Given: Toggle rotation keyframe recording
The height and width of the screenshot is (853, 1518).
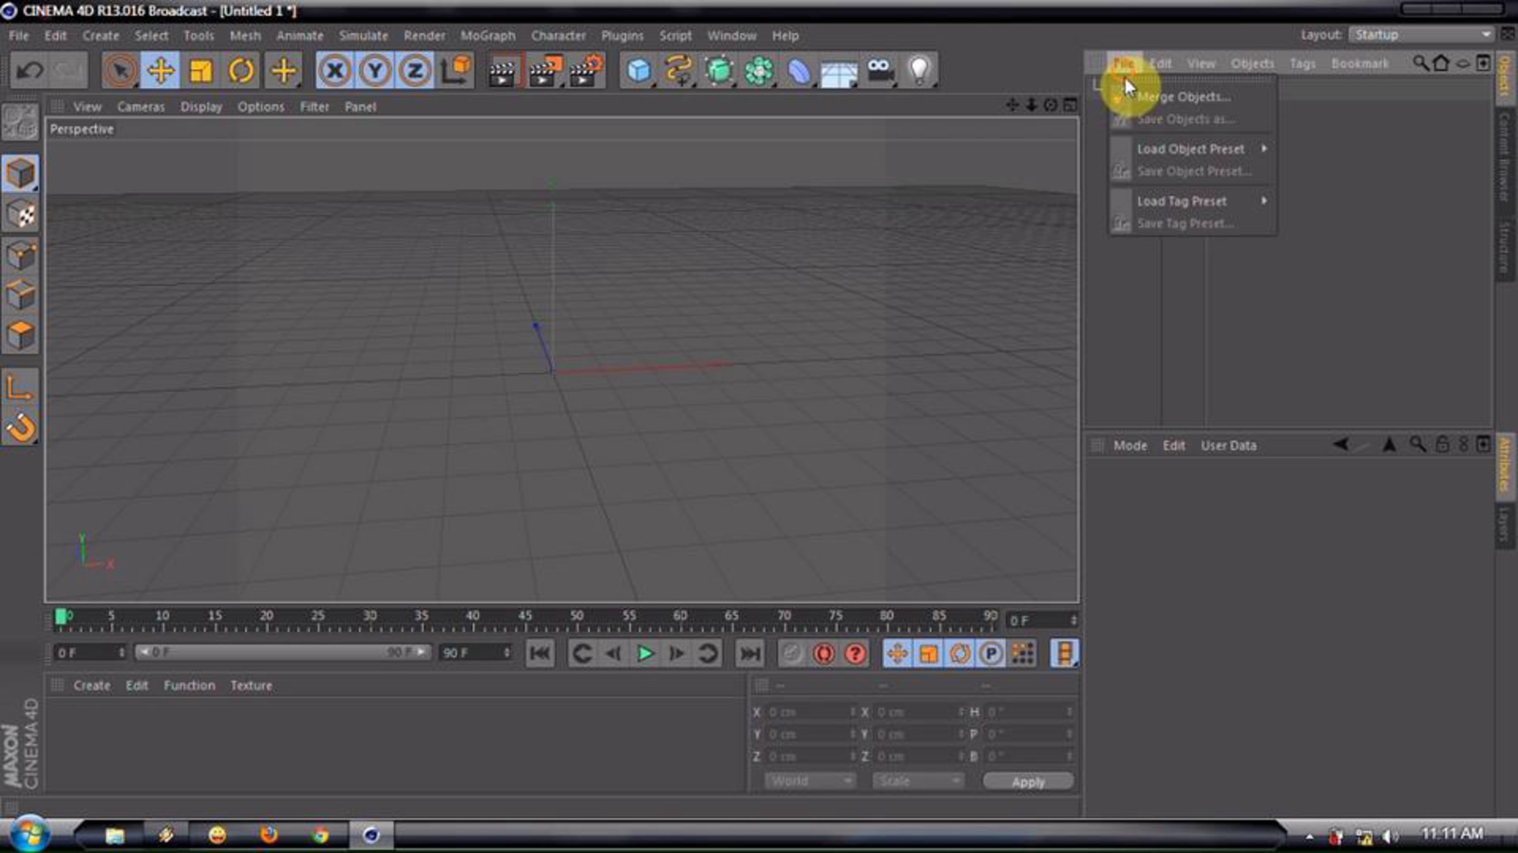Looking at the screenshot, I should 960,653.
